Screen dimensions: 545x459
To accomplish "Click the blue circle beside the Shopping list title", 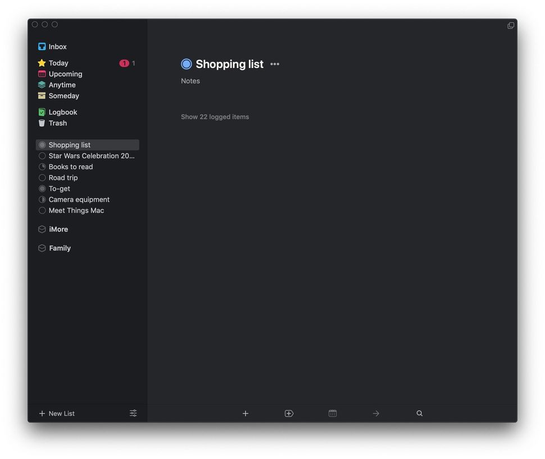I will coord(187,64).
